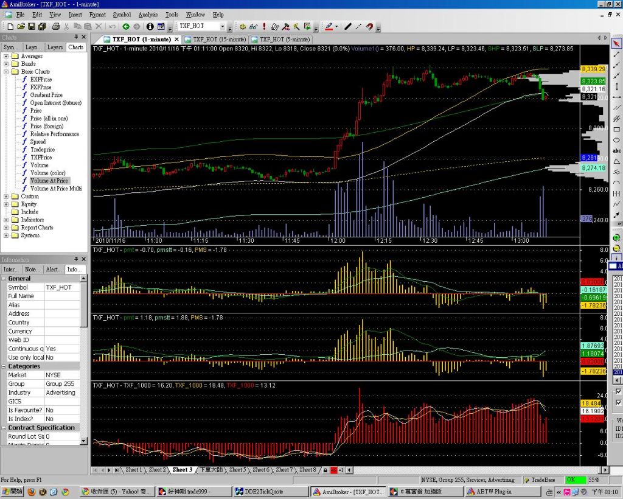Click the AFL editor gear icon
Viewport: 623px width, 499px height.
242,27
